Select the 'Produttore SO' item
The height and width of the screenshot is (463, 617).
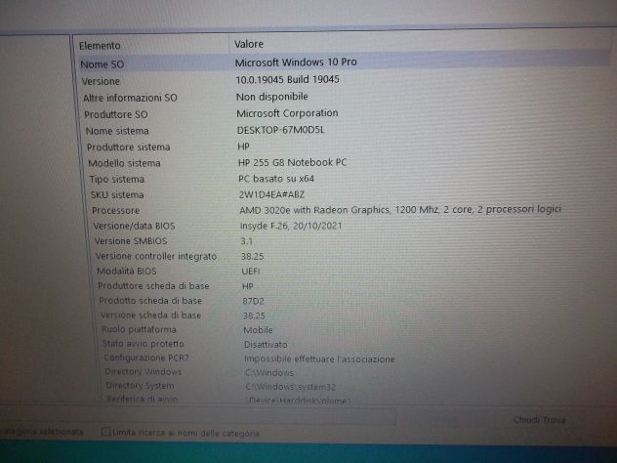pyautogui.click(x=115, y=114)
